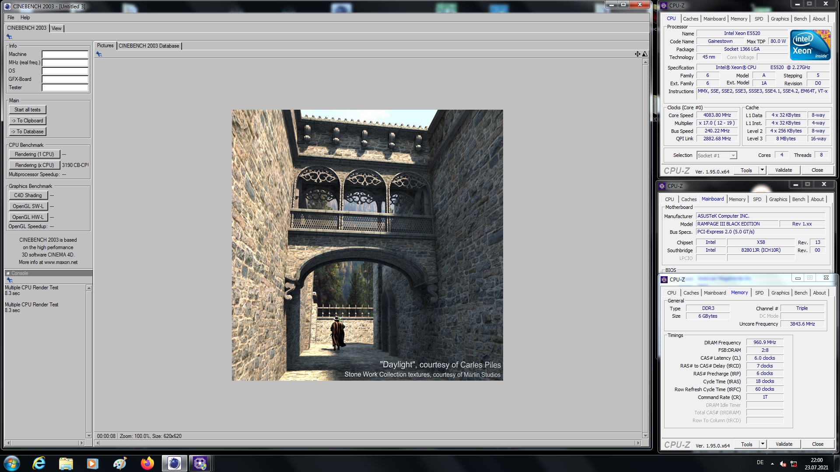Show hidden tray icons arrow
This screenshot has width=840, height=472.
click(x=772, y=464)
